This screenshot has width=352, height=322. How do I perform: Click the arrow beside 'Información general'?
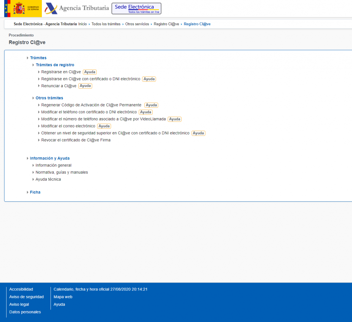point(33,165)
